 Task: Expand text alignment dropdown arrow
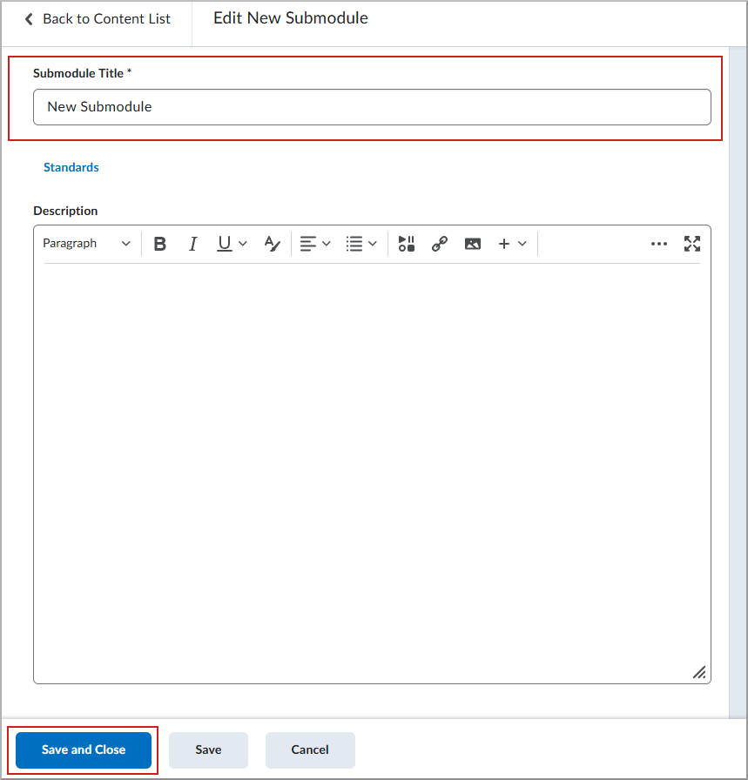[x=327, y=244]
